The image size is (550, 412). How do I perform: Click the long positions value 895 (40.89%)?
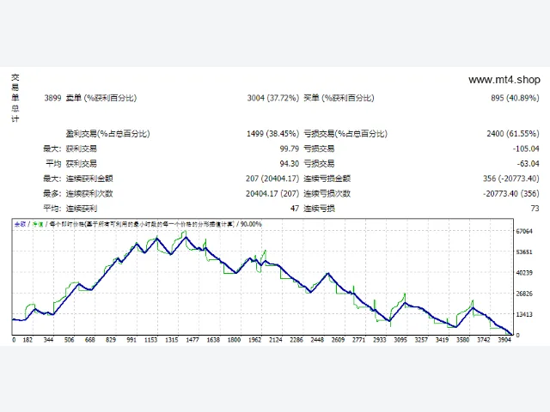(x=515, y=98)
